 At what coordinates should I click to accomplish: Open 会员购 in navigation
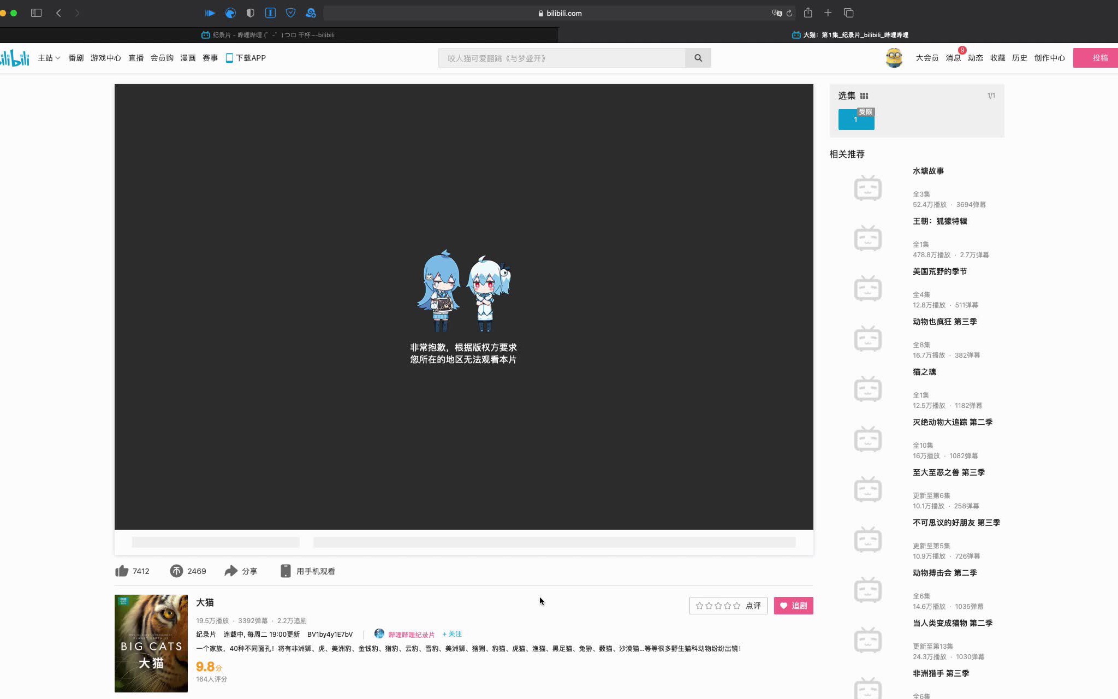162,58
